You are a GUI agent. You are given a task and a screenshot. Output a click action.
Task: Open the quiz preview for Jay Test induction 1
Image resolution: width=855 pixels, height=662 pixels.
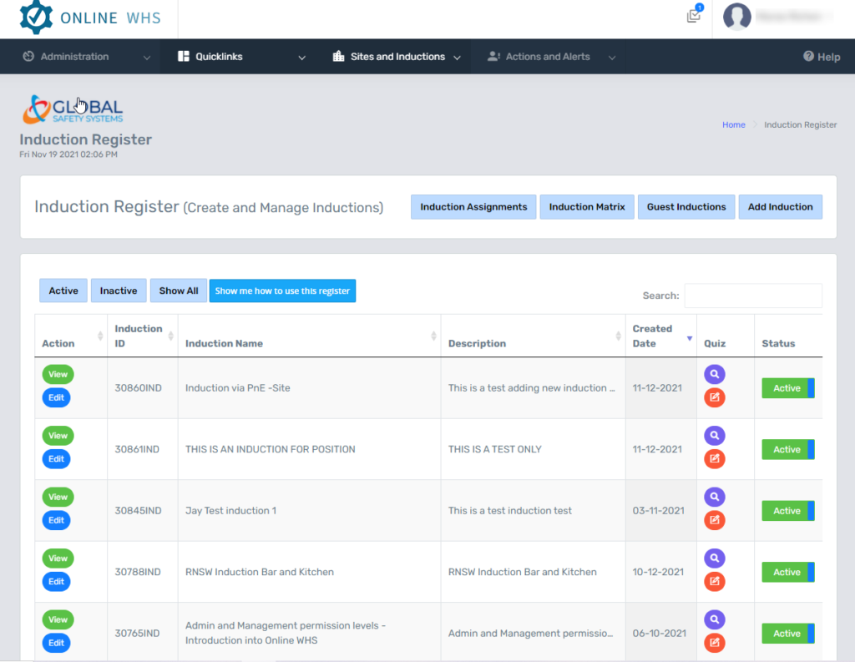click(x=714, y=496)
